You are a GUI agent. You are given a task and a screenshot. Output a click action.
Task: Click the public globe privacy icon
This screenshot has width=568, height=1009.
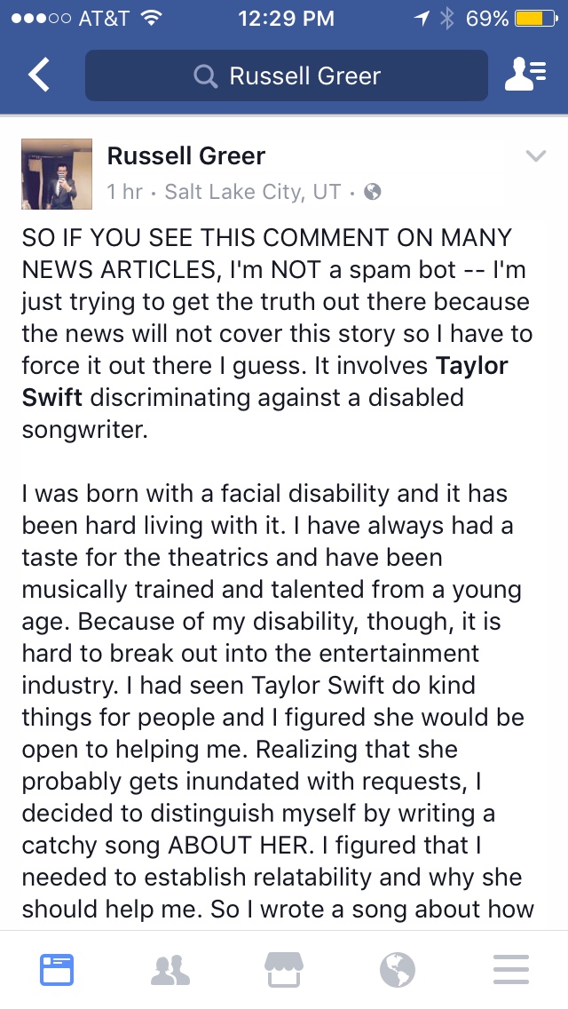tap(373, 191)
